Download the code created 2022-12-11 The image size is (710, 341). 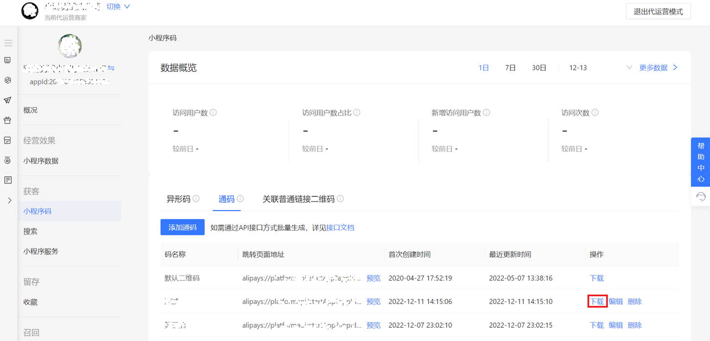tap(597, 301)
